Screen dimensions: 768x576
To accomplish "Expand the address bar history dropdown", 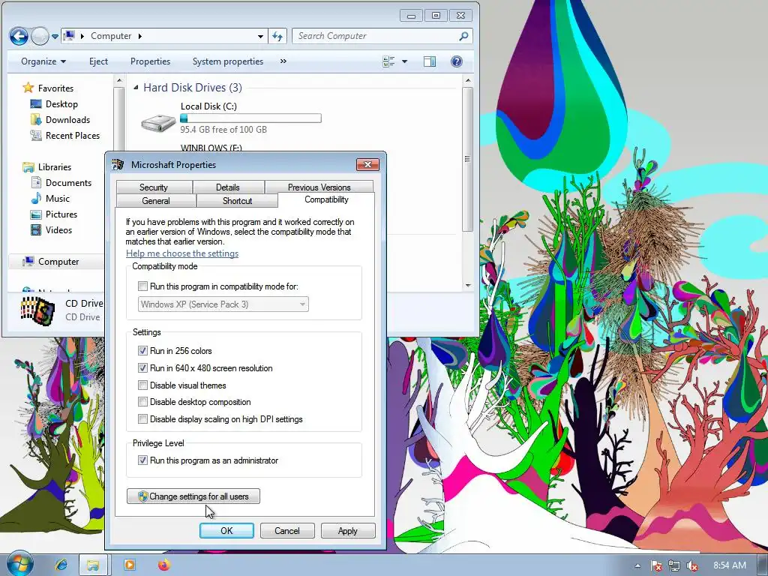I will pos(260,36).
